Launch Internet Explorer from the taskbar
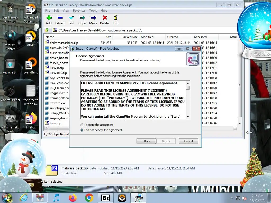 [24, 198]
